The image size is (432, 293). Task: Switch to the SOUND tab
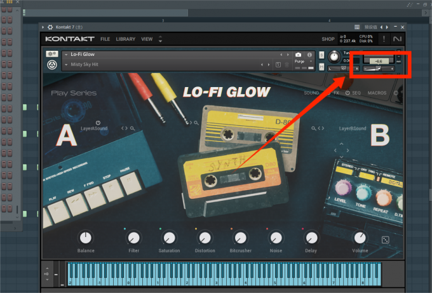click(x=311, y=93)
